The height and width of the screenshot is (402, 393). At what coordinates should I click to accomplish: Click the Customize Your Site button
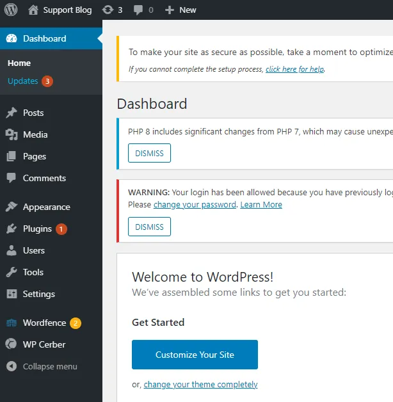point(195,355)
